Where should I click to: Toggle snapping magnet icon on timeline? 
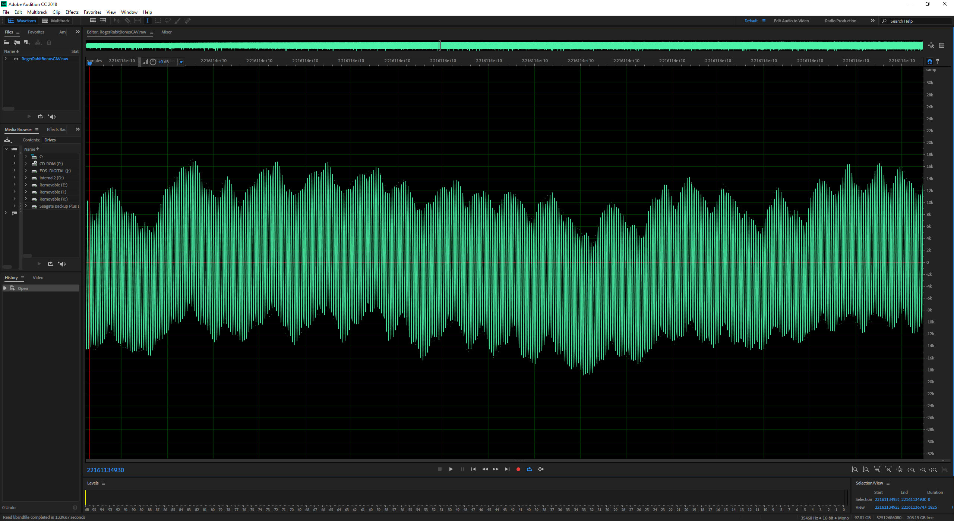point(929,61)
